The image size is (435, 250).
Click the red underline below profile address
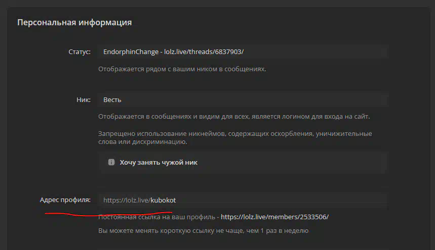tap(109, 212)
